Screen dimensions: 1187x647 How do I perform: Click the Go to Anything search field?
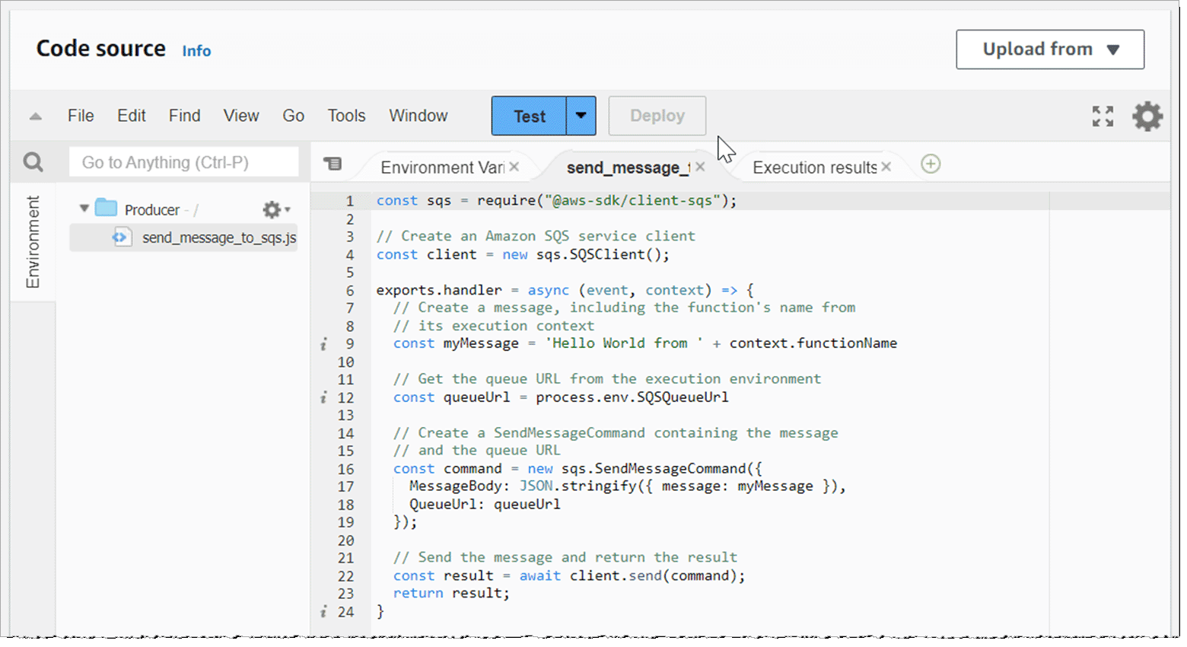point(183,162)
